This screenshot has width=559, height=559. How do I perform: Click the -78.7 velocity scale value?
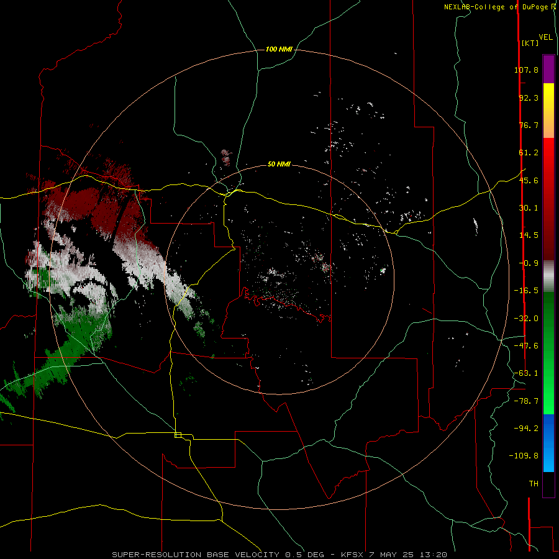[526, 401]
